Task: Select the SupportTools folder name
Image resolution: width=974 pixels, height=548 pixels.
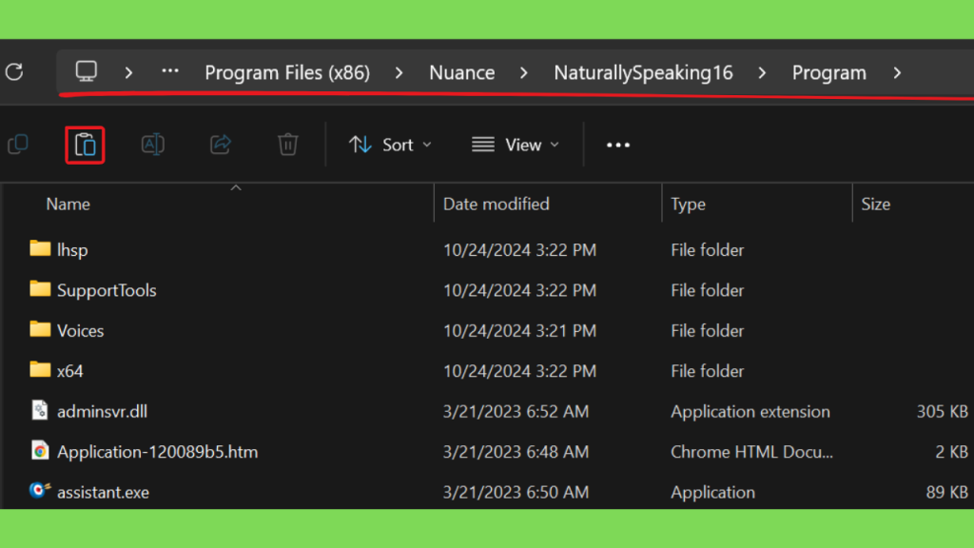Action: click(x=107, y=290)
